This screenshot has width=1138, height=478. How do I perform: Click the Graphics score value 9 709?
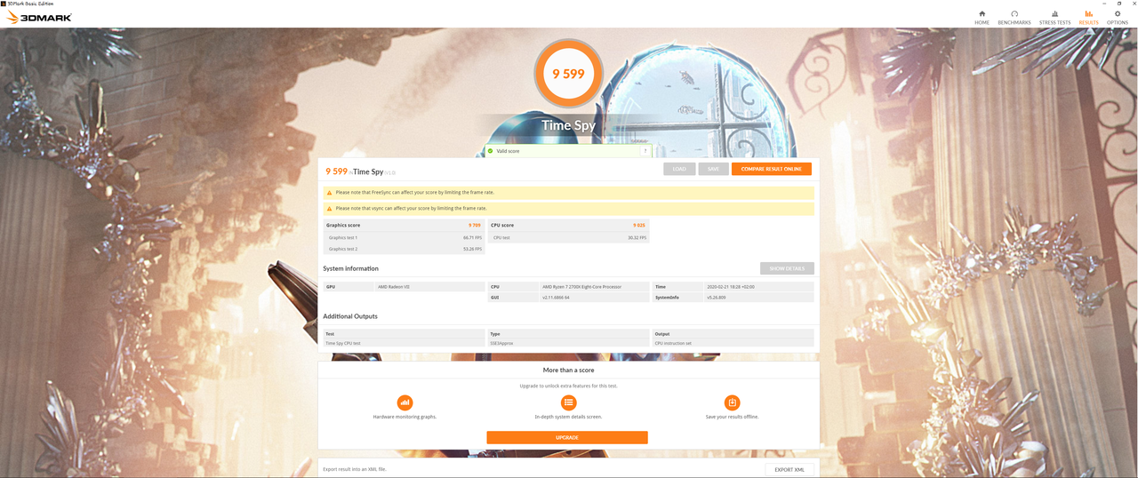click(475, 226)
